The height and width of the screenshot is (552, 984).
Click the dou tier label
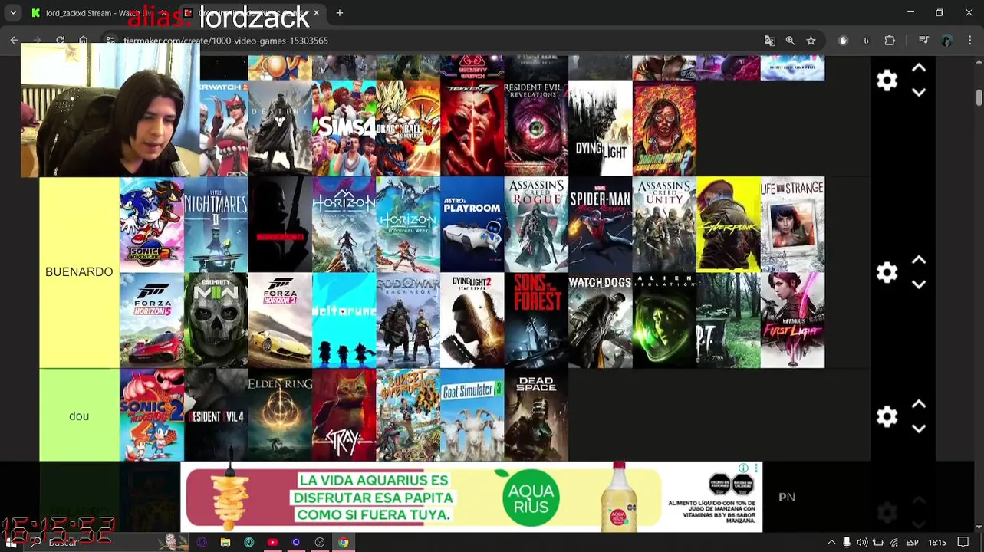(79, 416)
